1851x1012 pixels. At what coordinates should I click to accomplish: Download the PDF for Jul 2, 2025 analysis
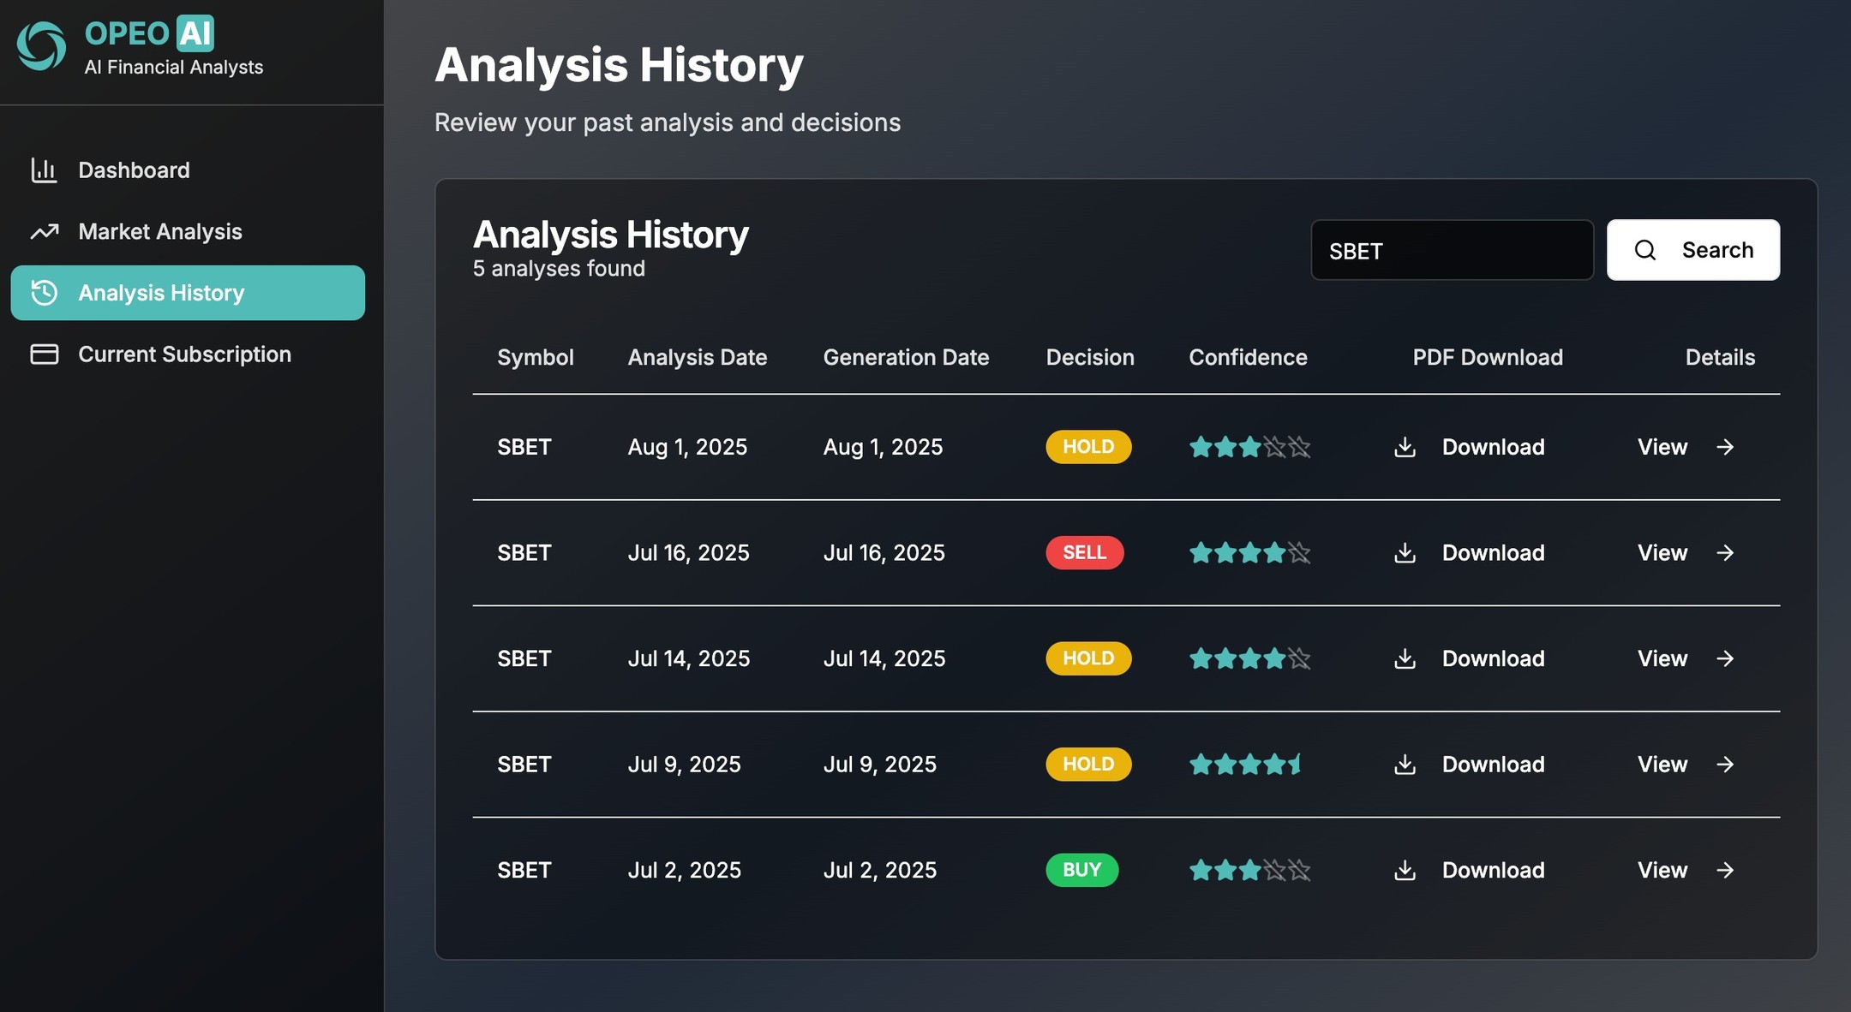coord(1469,870)
